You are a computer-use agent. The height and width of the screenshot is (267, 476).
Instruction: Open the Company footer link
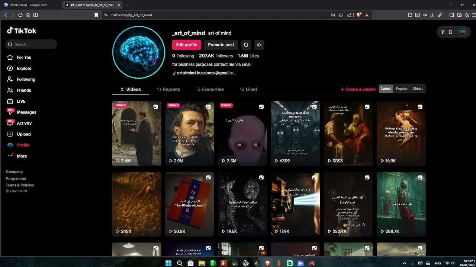pos(14,172)
